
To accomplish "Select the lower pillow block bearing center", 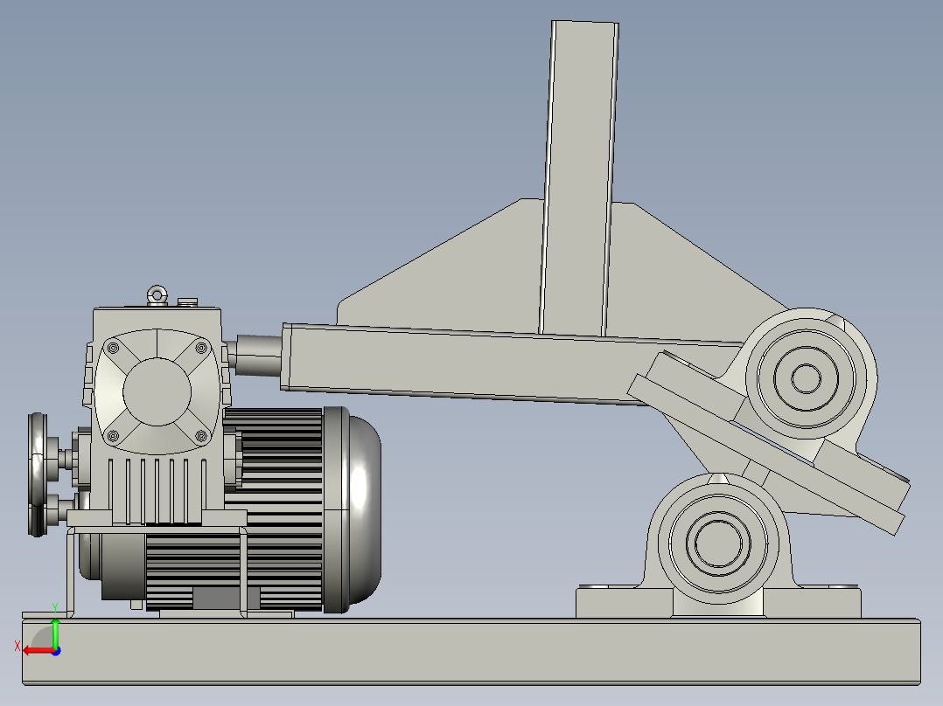I will (x=717, y=543).
